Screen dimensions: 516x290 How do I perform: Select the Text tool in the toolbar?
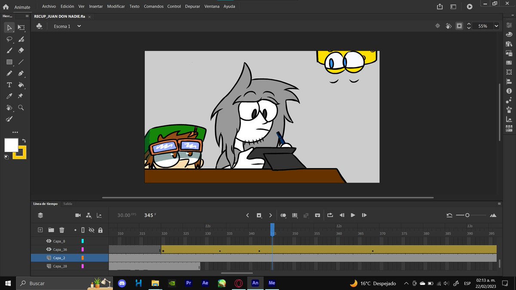click(9, 85)
